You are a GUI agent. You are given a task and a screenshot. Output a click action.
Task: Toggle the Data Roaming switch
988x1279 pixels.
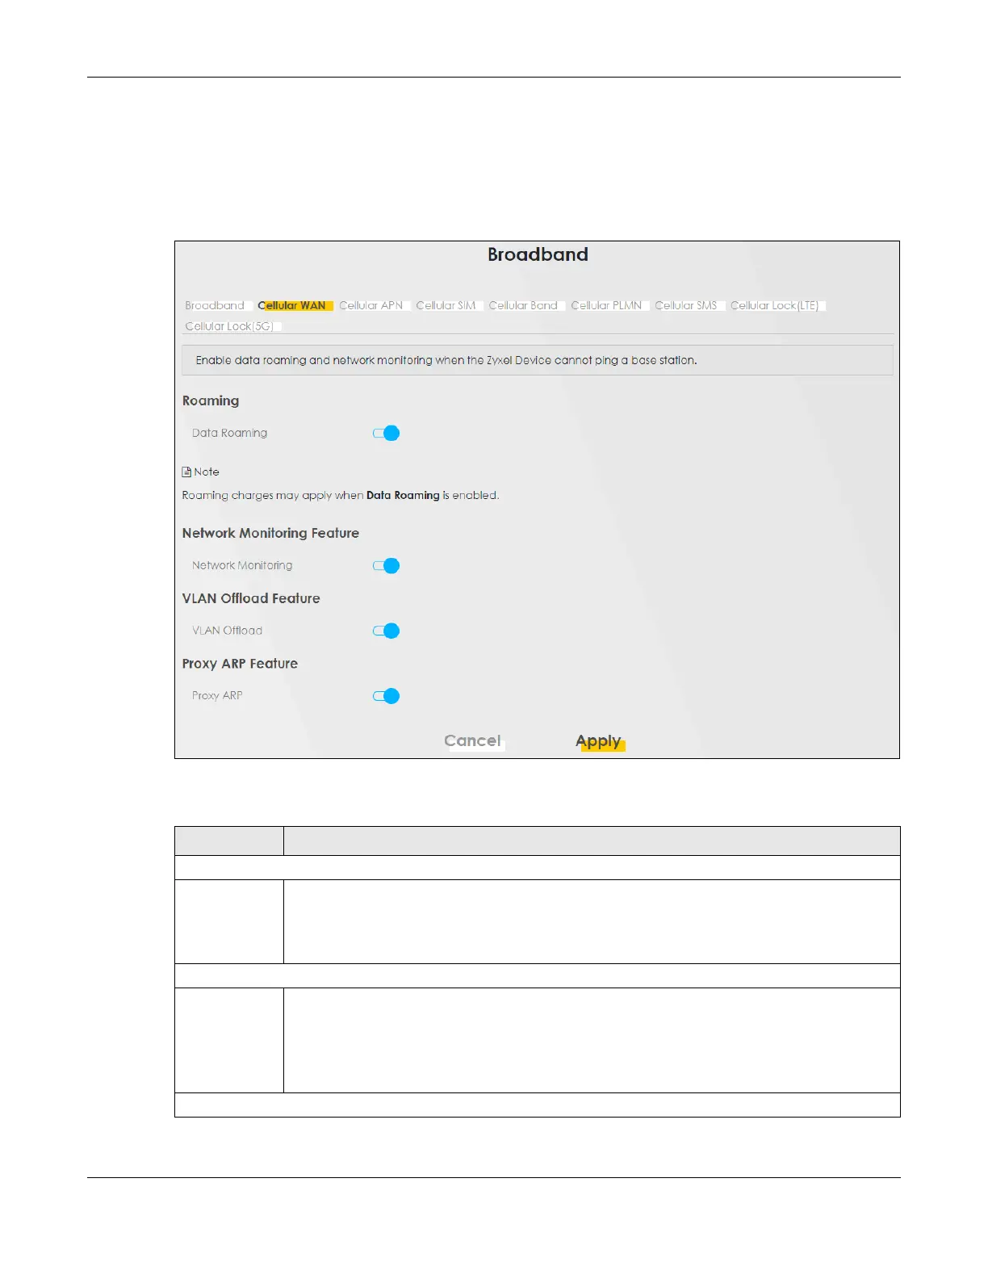tap(386, 434)
